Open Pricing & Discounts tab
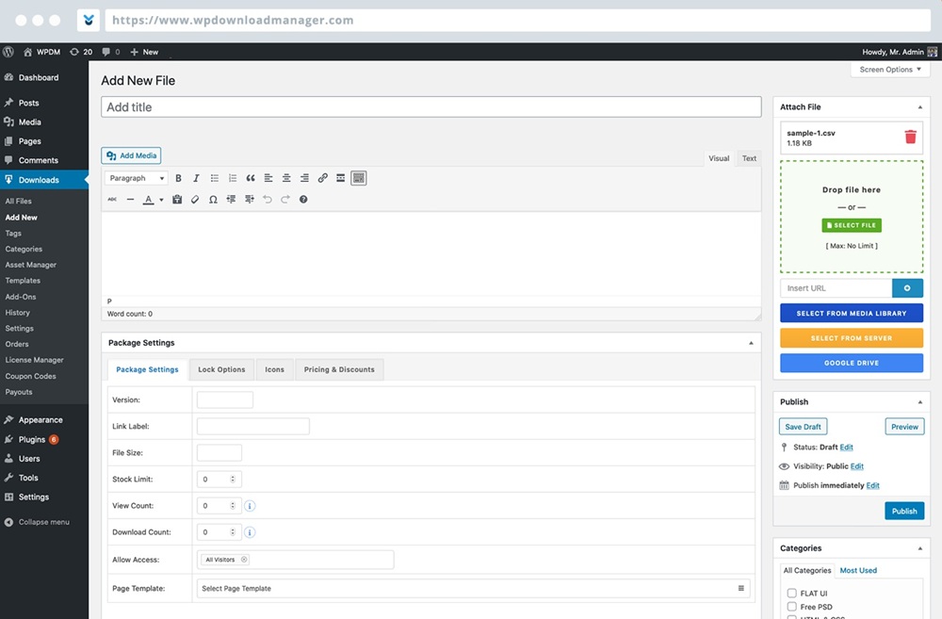This screenshot has height=619, width=942. tap(339, 369)
